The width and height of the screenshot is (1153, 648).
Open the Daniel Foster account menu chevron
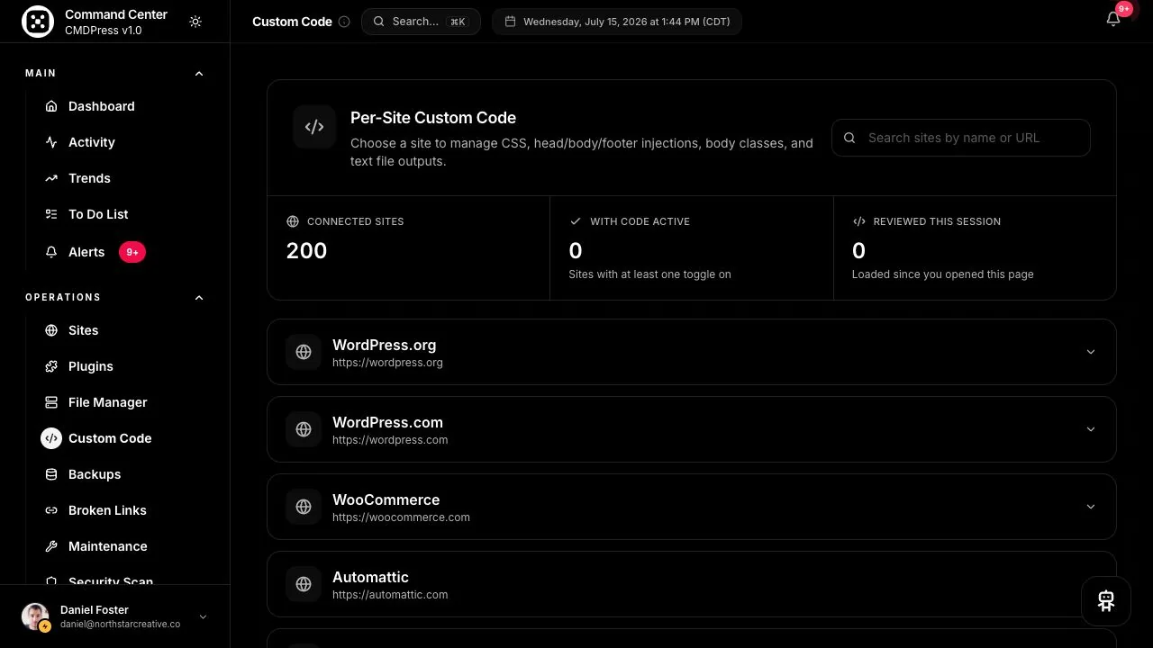(x=203, y=616)
